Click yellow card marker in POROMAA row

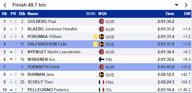tap(95, 37)
